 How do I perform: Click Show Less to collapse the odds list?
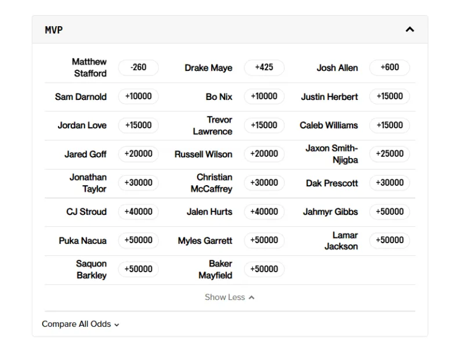click(x=229, y=297)
